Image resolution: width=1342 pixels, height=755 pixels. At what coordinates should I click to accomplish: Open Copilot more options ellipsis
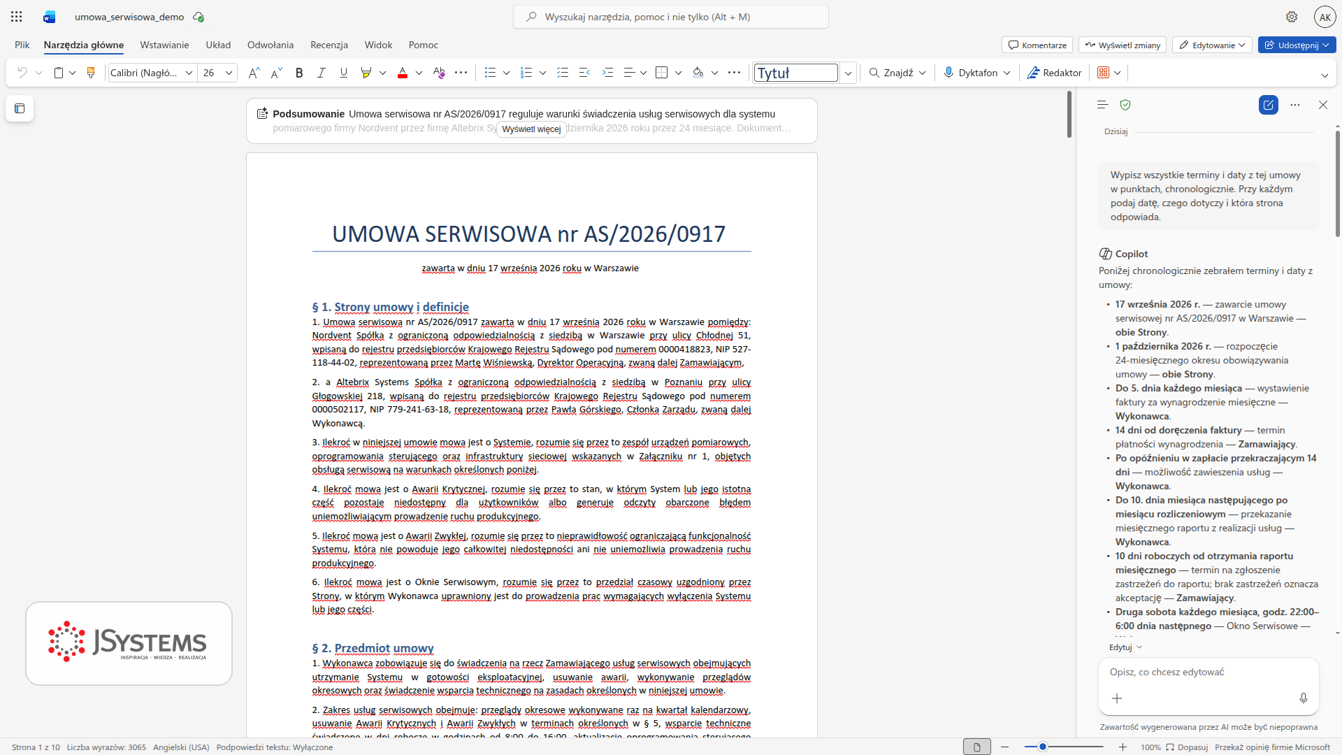tap(1295, 105)
